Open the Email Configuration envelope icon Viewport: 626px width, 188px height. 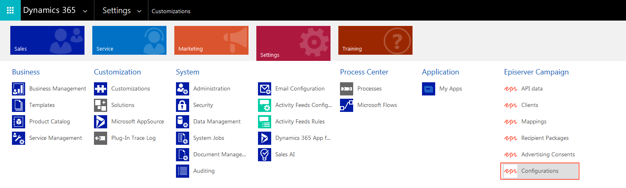[265, 89]
